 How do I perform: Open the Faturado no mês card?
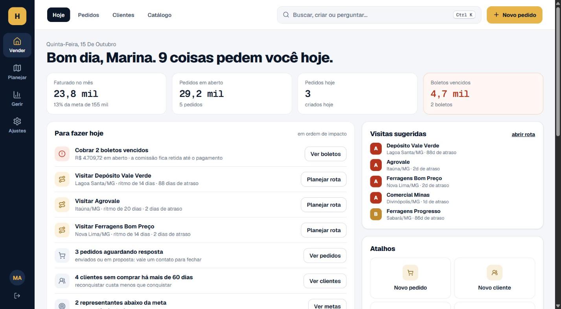tap(106, 94)
